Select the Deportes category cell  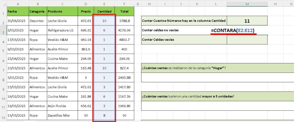37,21
